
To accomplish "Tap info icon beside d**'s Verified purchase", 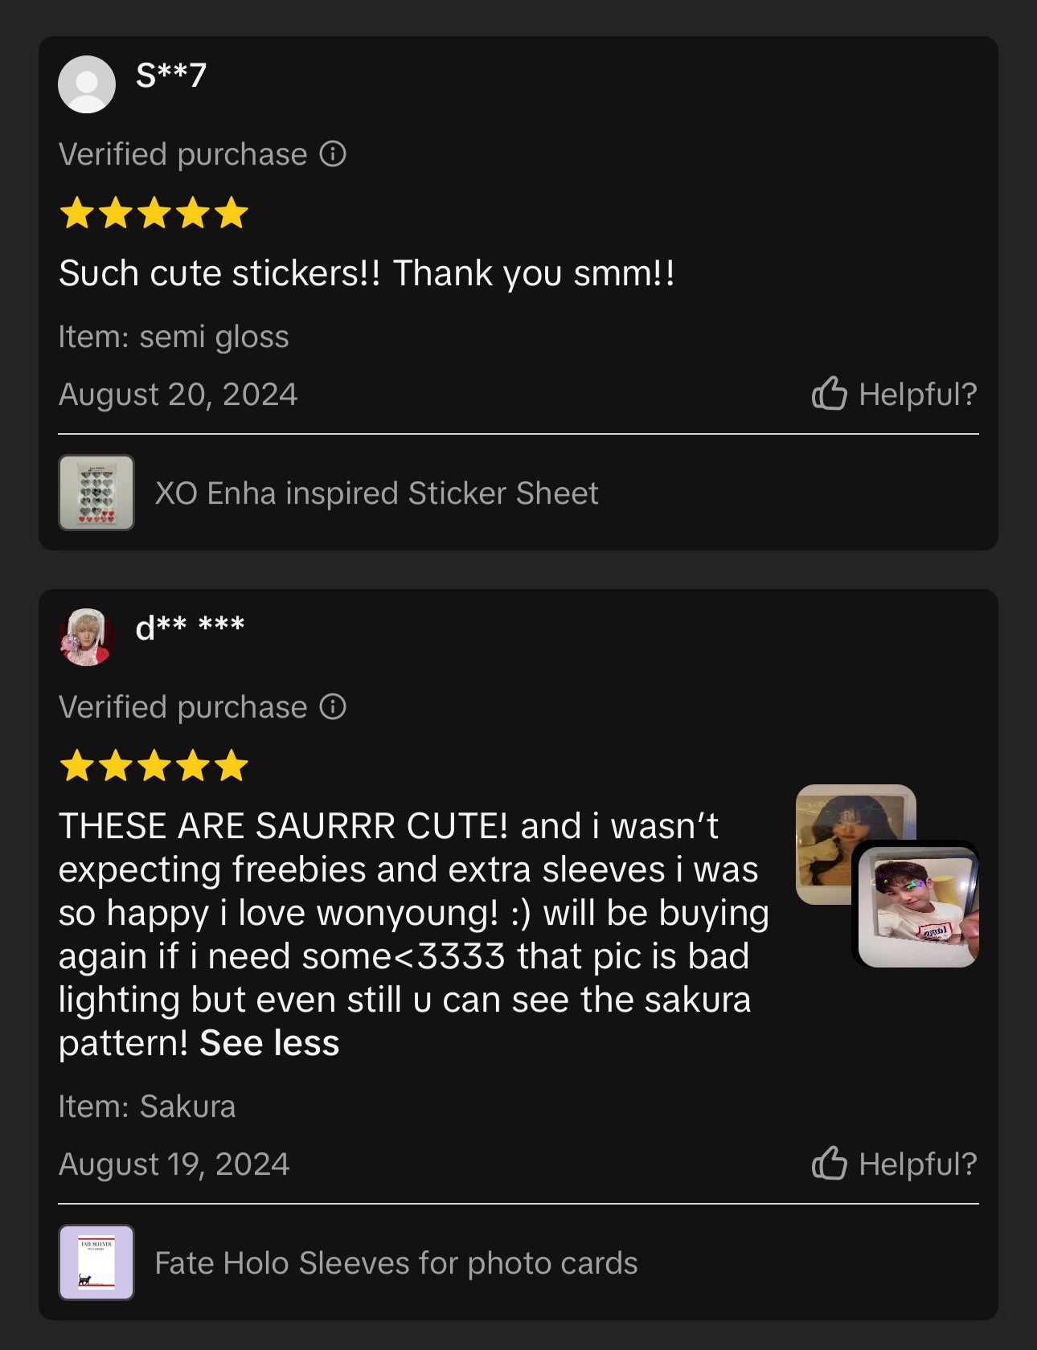I will pyautogui.click(x=333, y=706).
